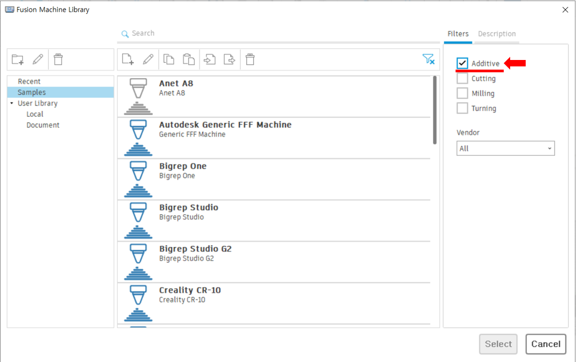Click the Generic FFF Machine subtitle text
This screenshot has height=362, width=576.
tap(192, 134)
